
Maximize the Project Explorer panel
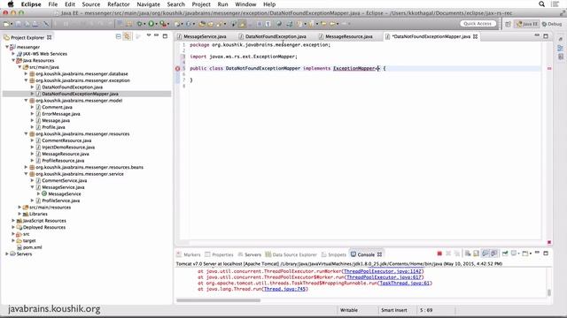pos(165,36)
